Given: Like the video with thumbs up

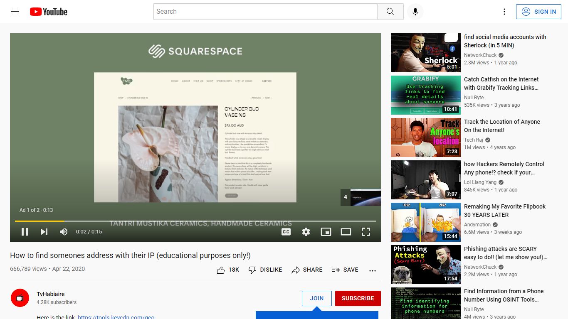Looking at the screenshot, I should point(228,270).
